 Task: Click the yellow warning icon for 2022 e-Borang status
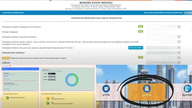(x=48, y=98)
